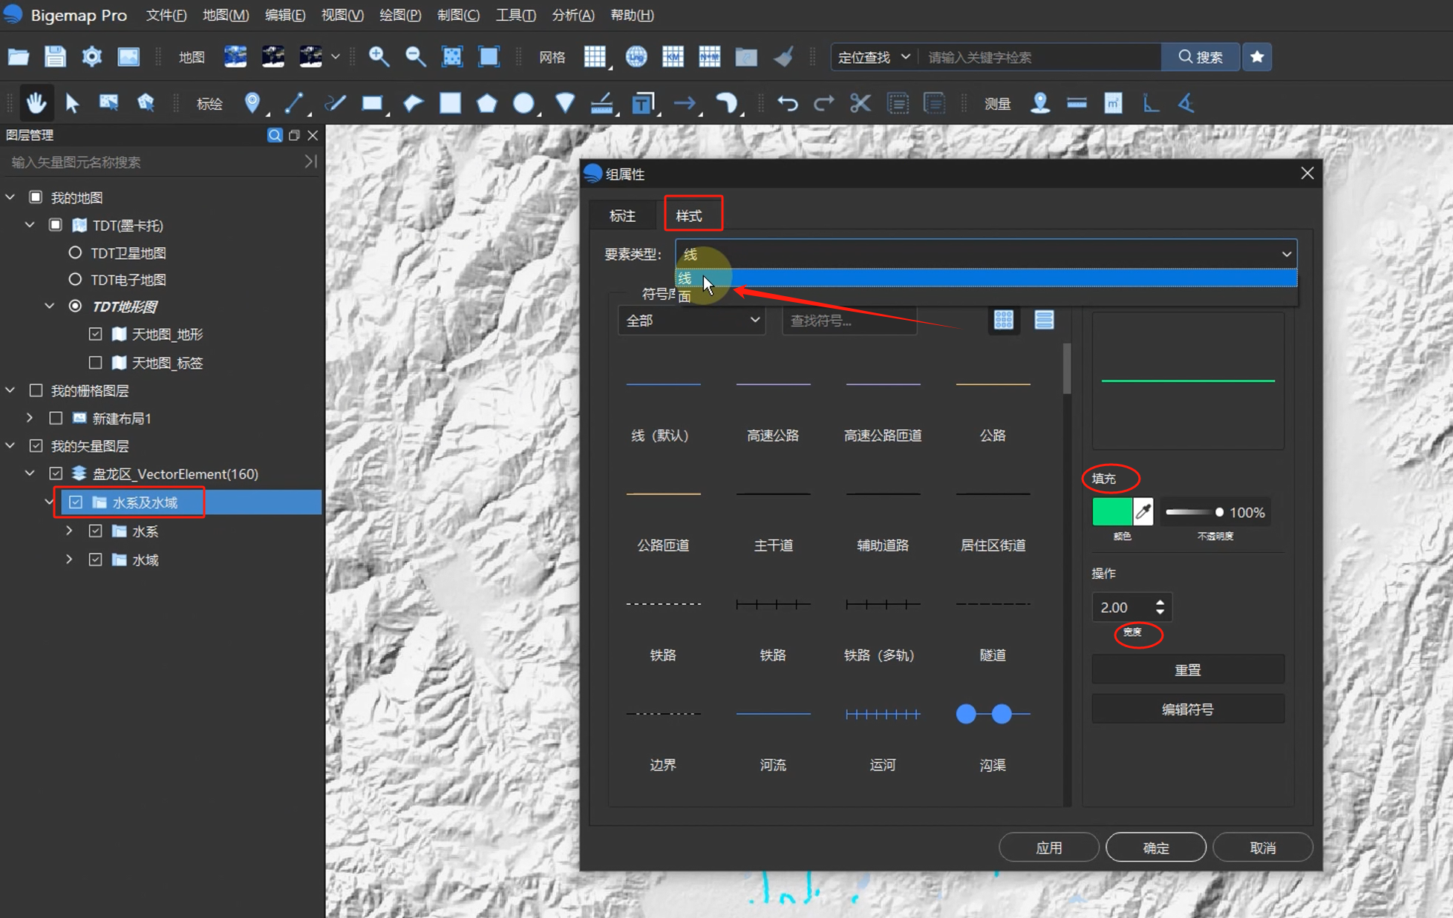Select the point marker drawing tool
Screen dimensions: 1453x918
(x=252, y=103)
